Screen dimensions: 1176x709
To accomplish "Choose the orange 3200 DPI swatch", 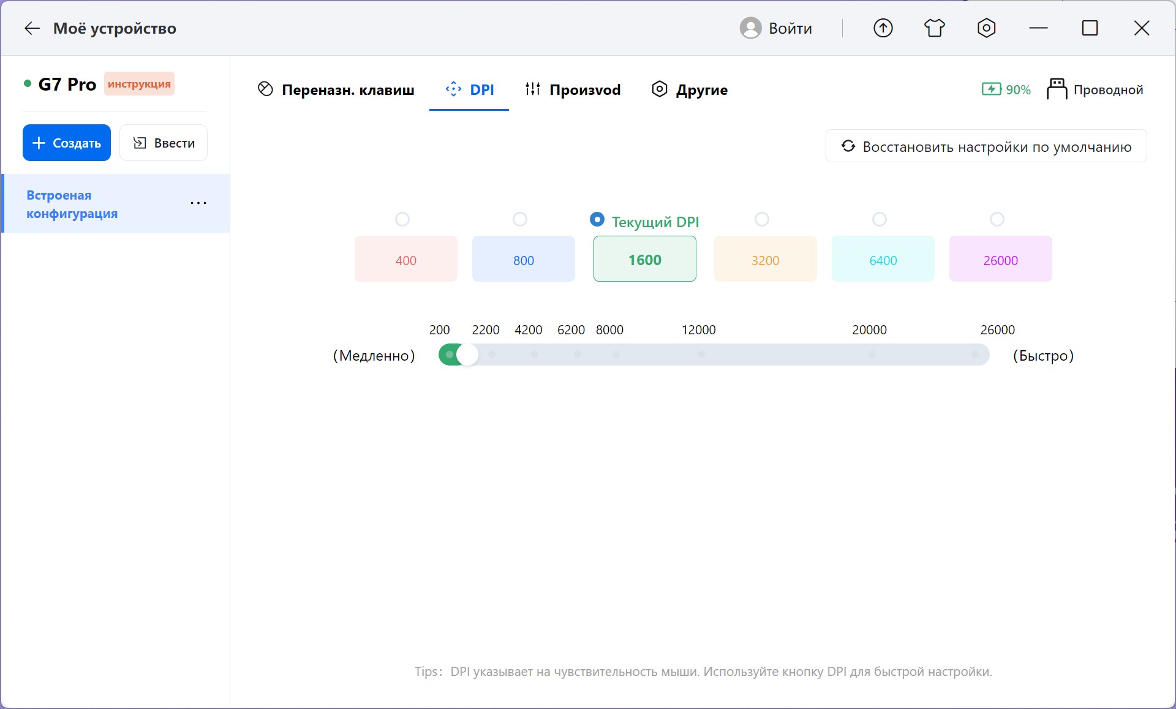I will pos(766,259).
